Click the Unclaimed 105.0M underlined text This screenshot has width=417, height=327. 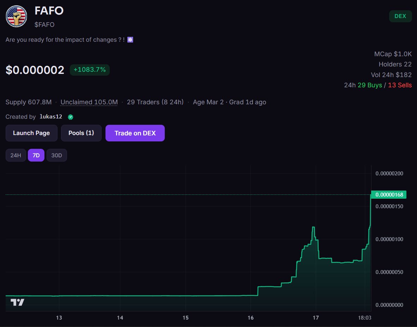click(89, 102)
